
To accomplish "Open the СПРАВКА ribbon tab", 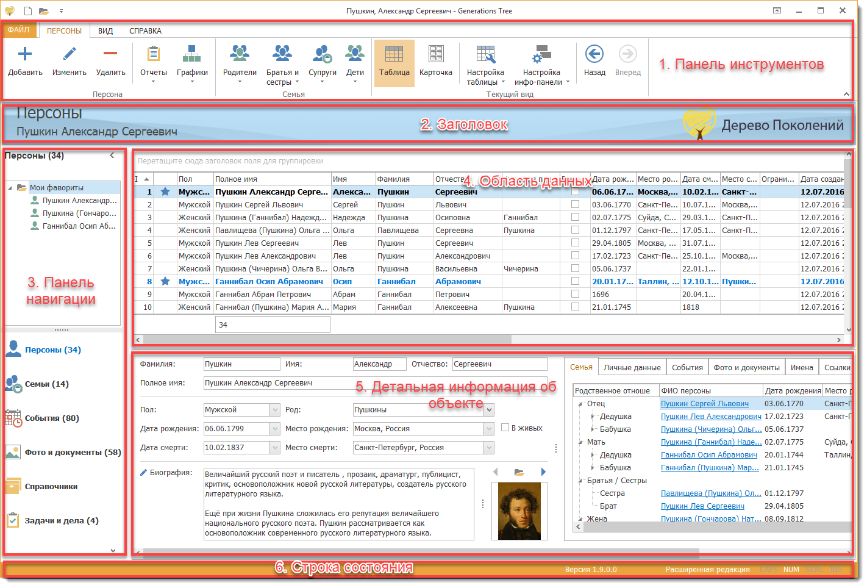I will (145, 30).
